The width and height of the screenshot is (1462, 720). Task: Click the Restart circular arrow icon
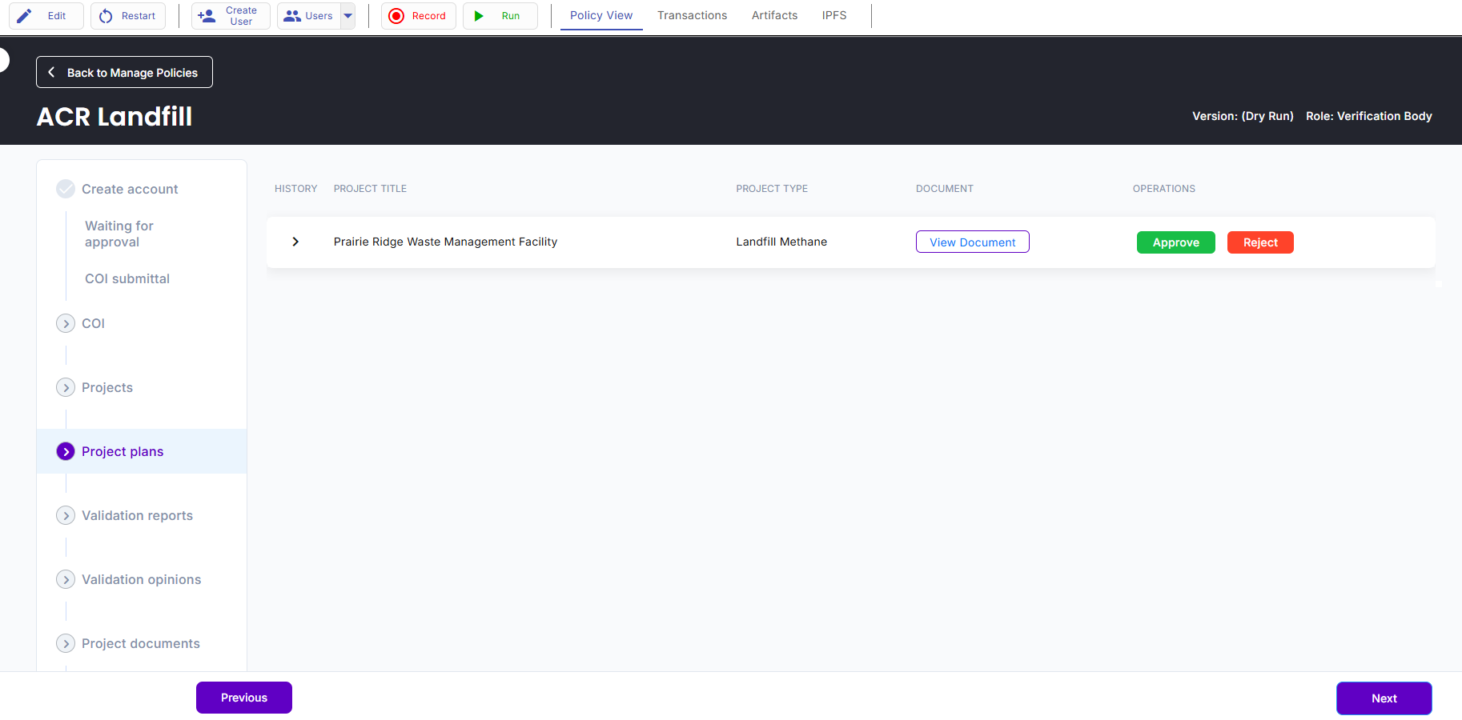106,16
